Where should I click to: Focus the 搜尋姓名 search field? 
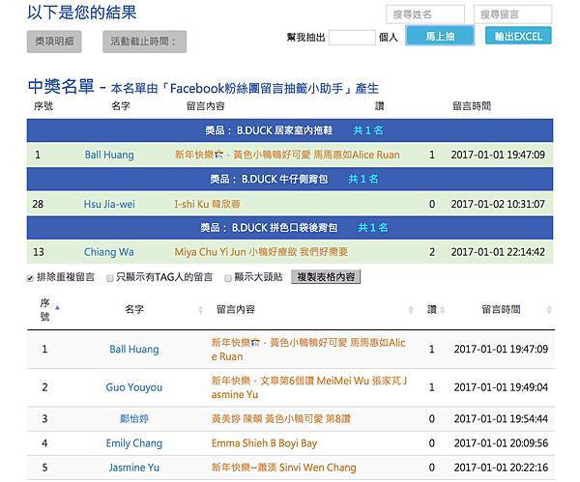click(425, 14)
